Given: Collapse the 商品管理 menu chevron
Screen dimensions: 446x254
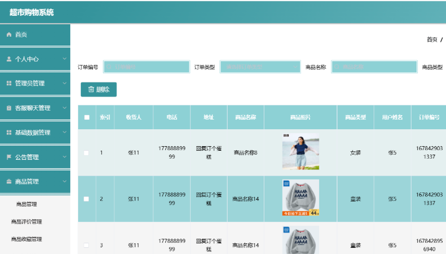Looking at the screenshot, I should click(65, 182).
